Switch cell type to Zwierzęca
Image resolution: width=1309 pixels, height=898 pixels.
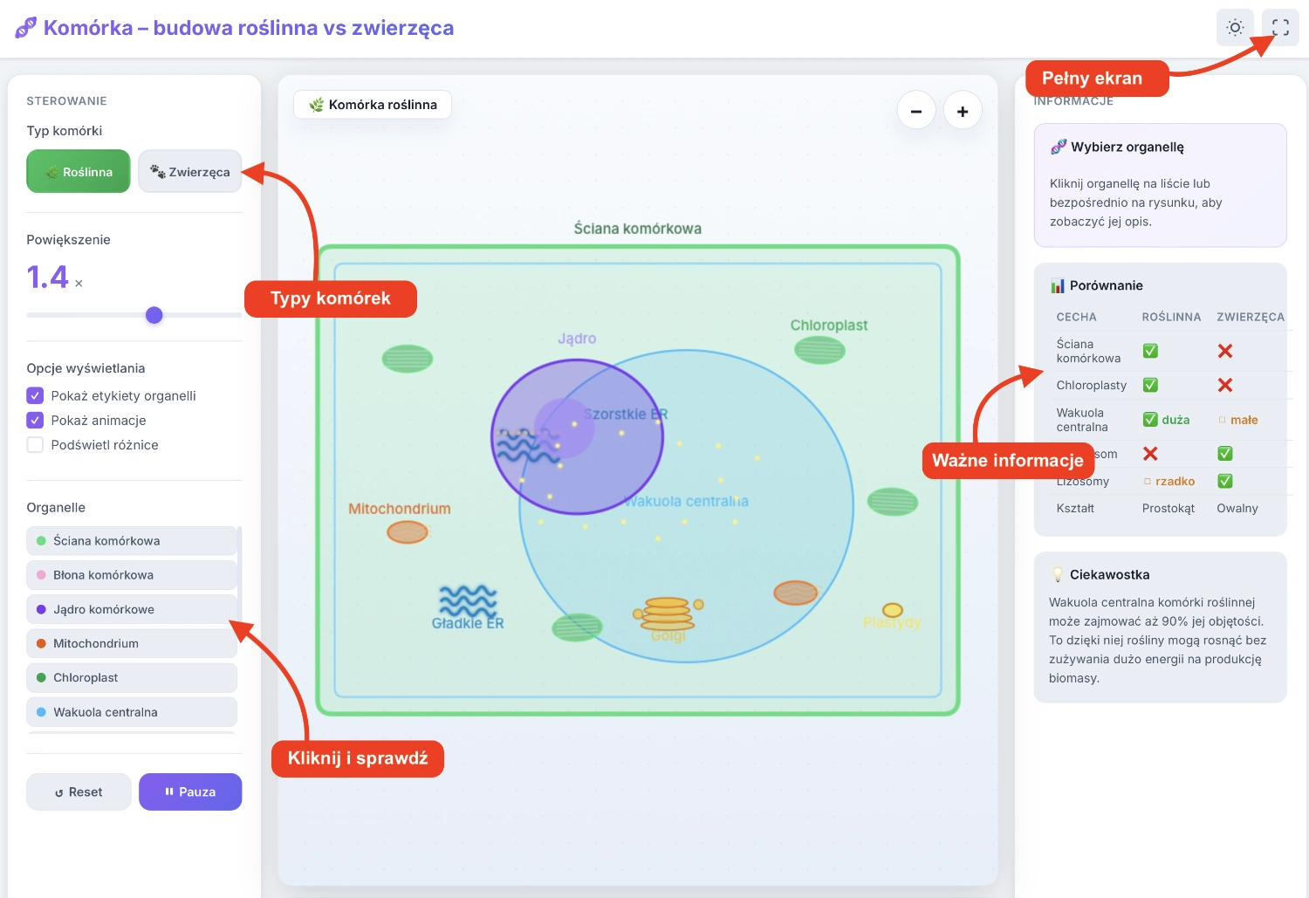[x=190, y=171]
